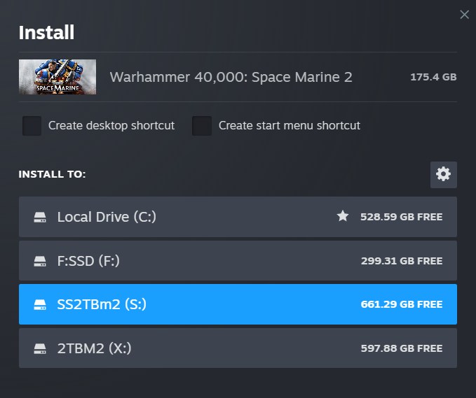Screen dimensions: 476x398
Task: Close the Install dialog with the X
Action: [x=464, y=15]
